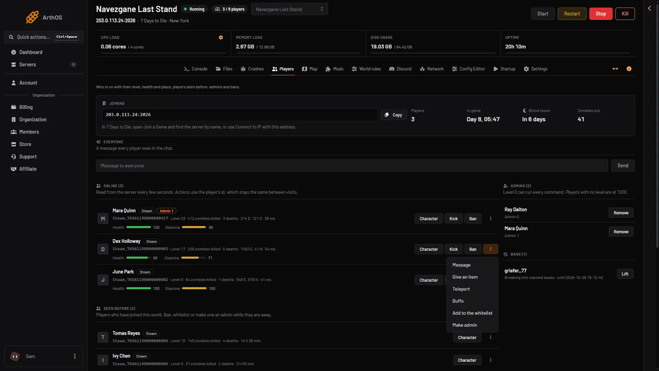Click the red Stop button
659x371 pixels.
[x=601, y=14]
